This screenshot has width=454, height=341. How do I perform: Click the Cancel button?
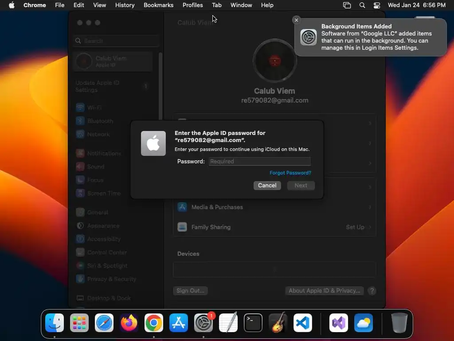pos(267,186)
